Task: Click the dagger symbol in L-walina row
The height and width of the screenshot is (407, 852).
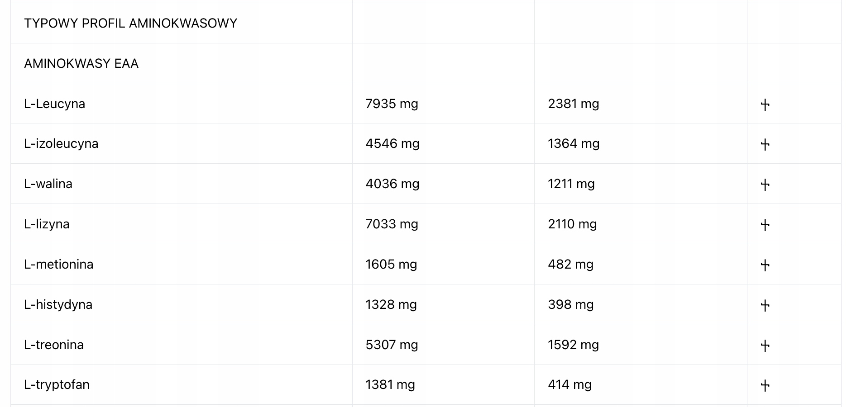Action: click(x=765, y=185)
